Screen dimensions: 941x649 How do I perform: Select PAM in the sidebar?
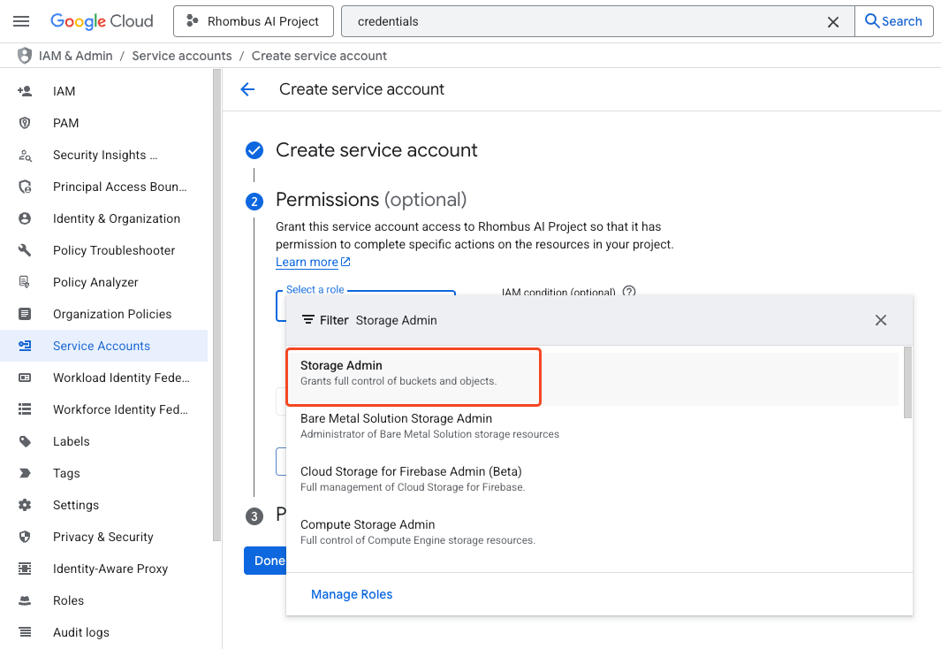pos(65,122)
